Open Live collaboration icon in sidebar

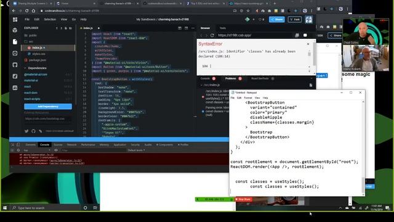(x=15, y=88)
